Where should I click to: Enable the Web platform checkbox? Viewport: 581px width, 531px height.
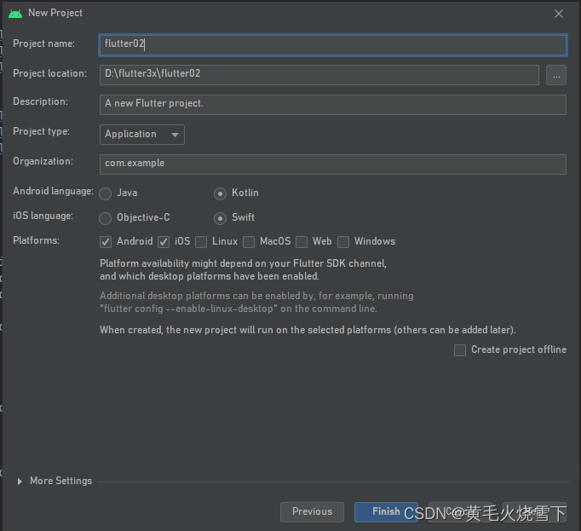click(x=302, y=242)
